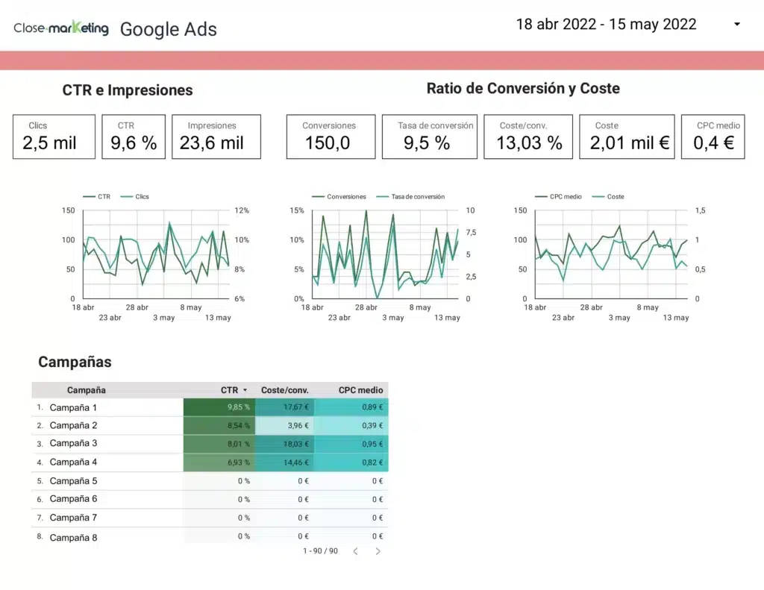
Task: Select the Campaña 3 table row label
Action: (x=73, y=444)
